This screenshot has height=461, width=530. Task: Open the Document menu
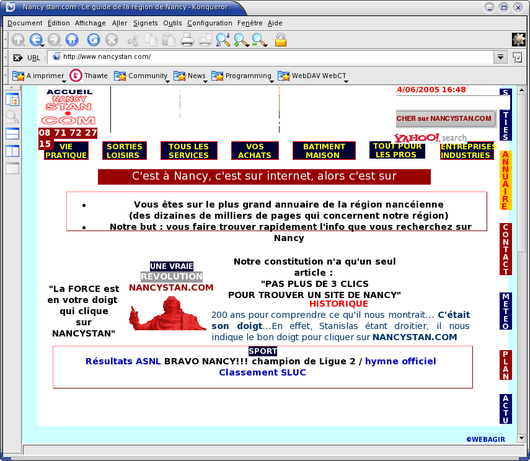tap(25, 23)
